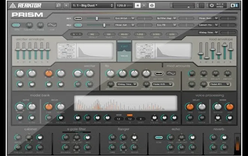The height and width of the screenshot is (156, 248).
Task: Click the small arrow menu beside search
Action: pos(67,5)
